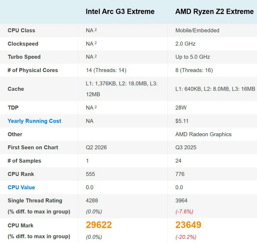Image resolution: width=257 pixels, height=243 pixels.
Task: Click the Single Thread Rating label
Action: pyautogui.click(x=35, y=201)
